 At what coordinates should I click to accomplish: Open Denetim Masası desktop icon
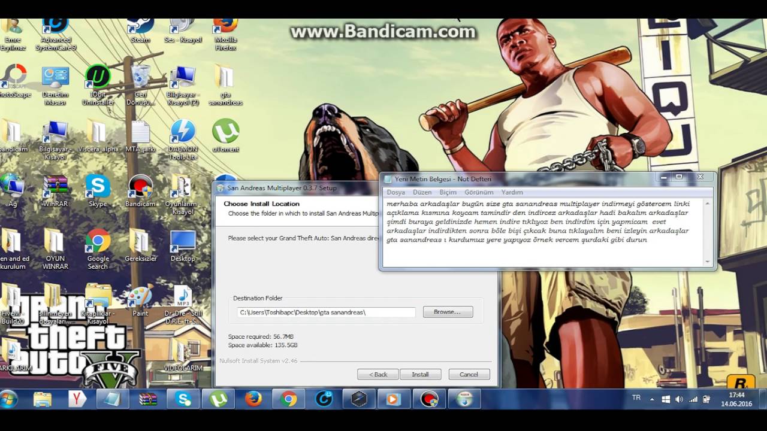click(x=56, y=86)
